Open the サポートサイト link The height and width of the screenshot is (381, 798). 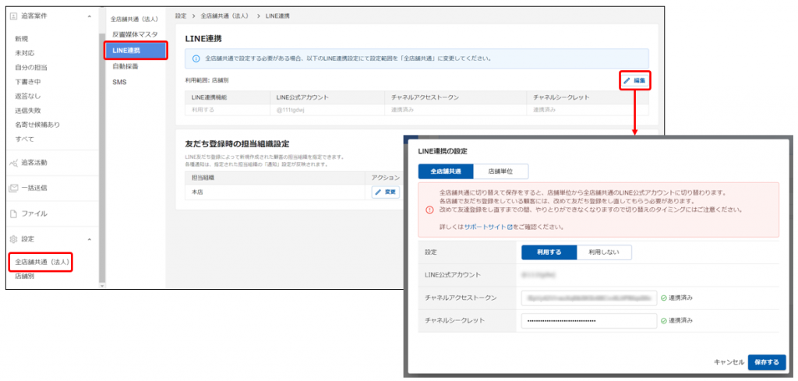pyautogui.click(x=488, y=227)
